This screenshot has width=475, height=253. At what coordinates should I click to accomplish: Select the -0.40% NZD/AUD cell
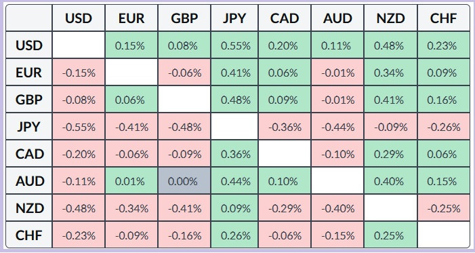pyautogui.click(x=337, y=208)
